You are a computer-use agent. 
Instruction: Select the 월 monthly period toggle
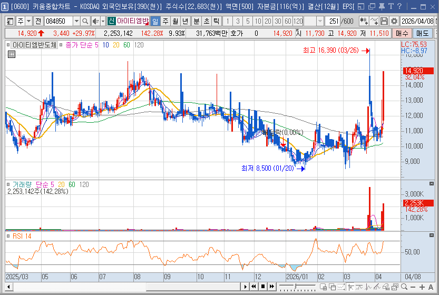pos(175,21)
